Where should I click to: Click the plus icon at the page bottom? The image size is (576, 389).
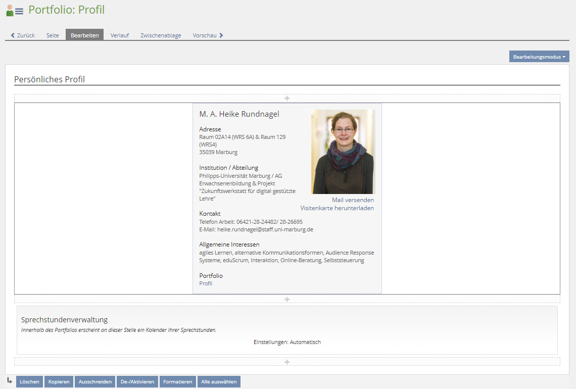click(287, 362)
